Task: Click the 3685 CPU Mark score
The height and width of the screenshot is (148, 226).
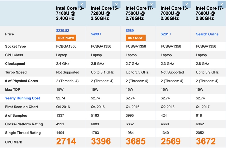Action: pos(136,141)
